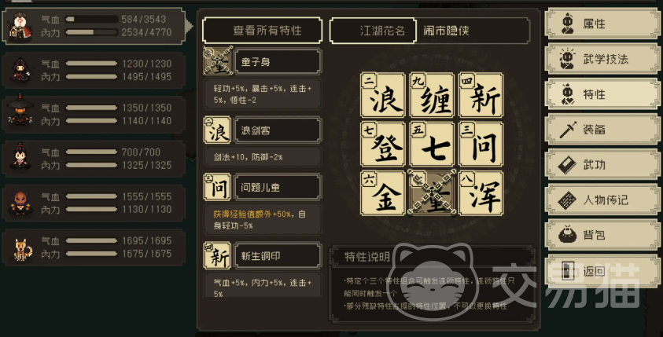Select the 浪 trait tile in grid
Screen dimensions: 663x337
coord(383,95)
